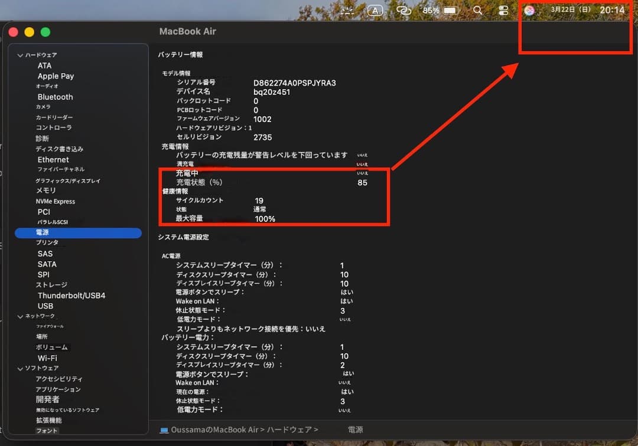Click the laptop icon in the path bar
638x446 pixels.
point(164,430)
